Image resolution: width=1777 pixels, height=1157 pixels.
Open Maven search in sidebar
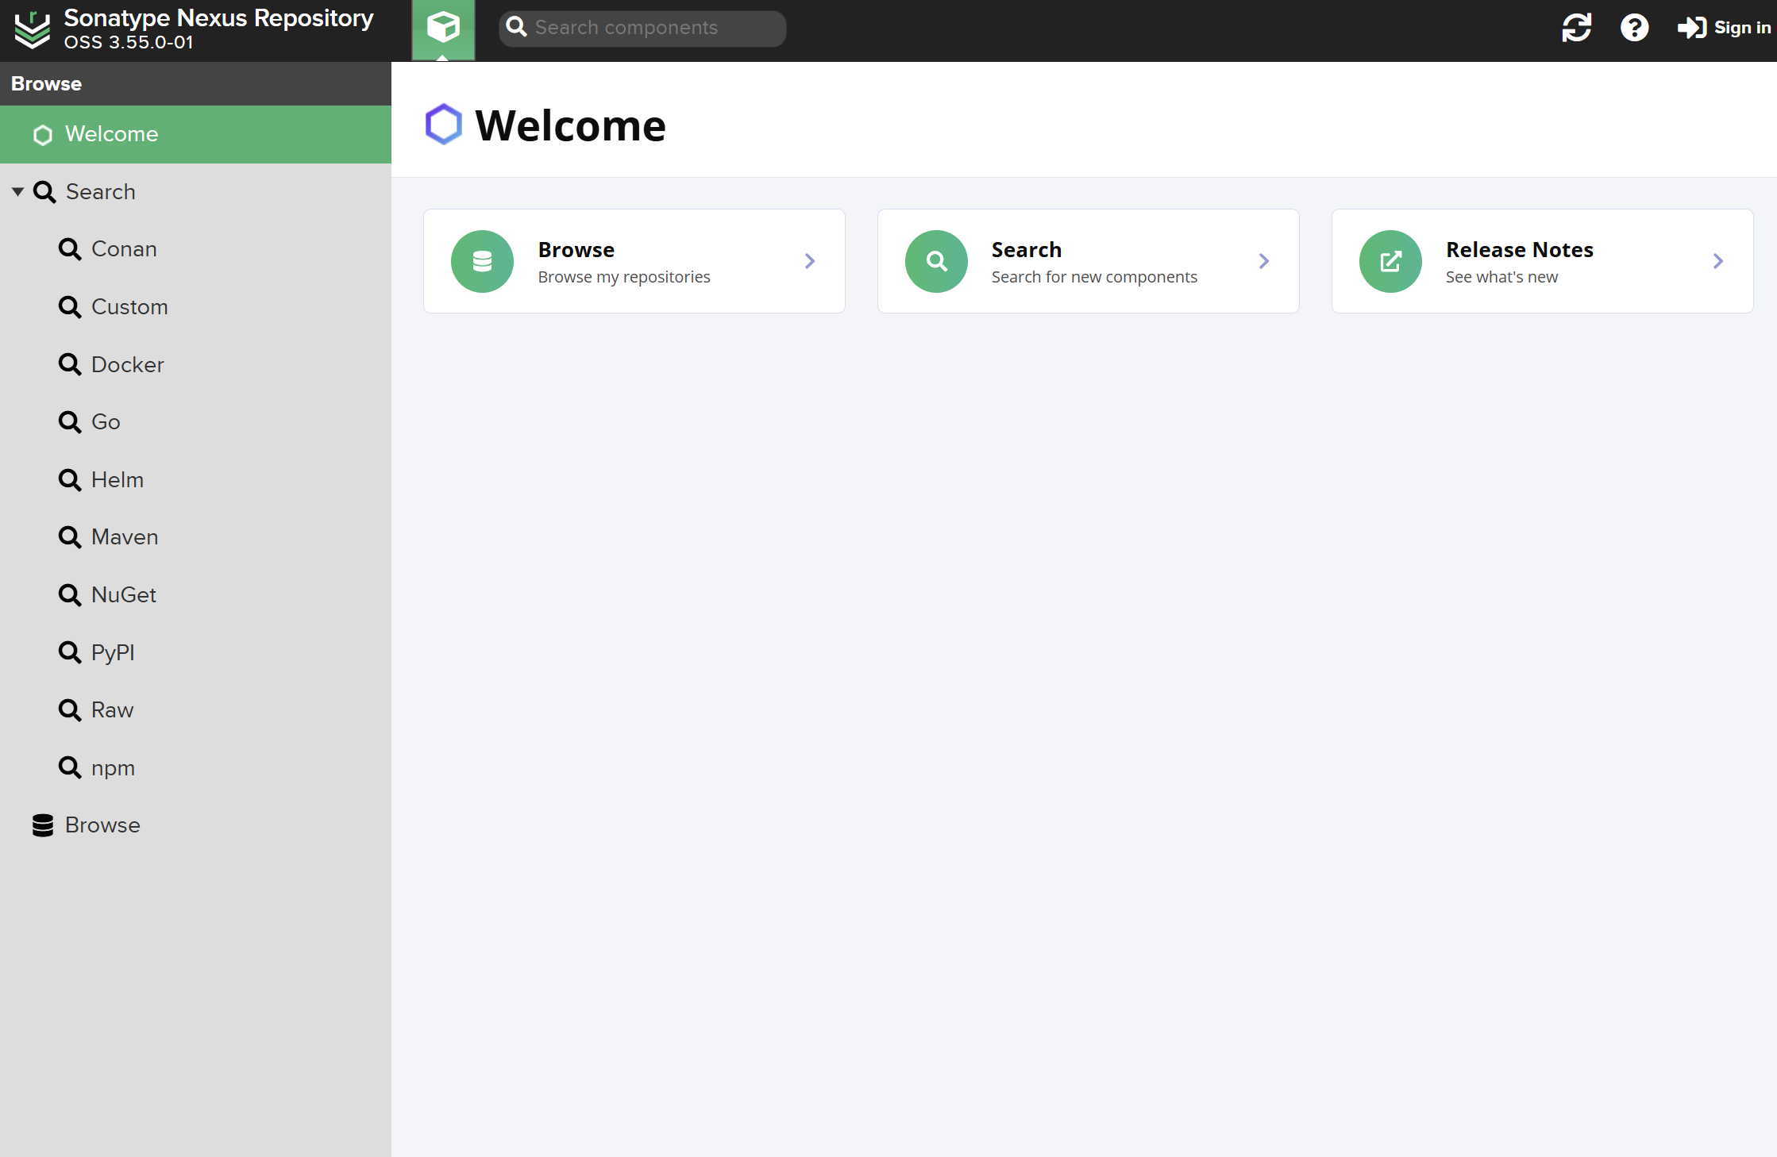point(125,537)
